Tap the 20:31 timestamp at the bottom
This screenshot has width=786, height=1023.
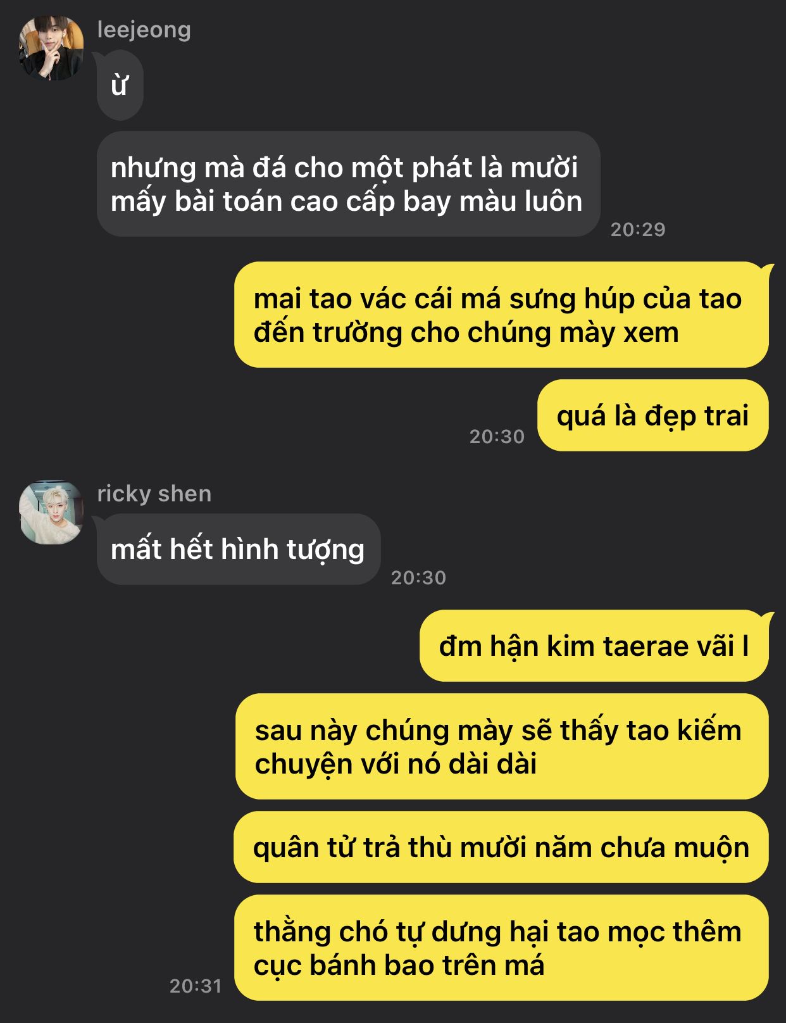point(196,986)
